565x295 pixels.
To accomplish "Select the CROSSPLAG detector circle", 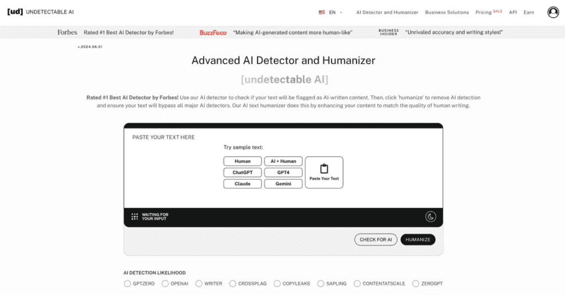I will tap(233, 283).
